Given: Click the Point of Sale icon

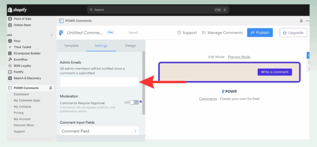Looking at the screenshot, I should tap(10, 19).
